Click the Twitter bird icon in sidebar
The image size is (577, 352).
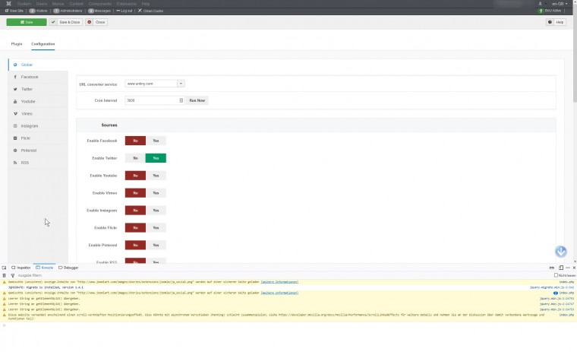[x=15, y=89]
